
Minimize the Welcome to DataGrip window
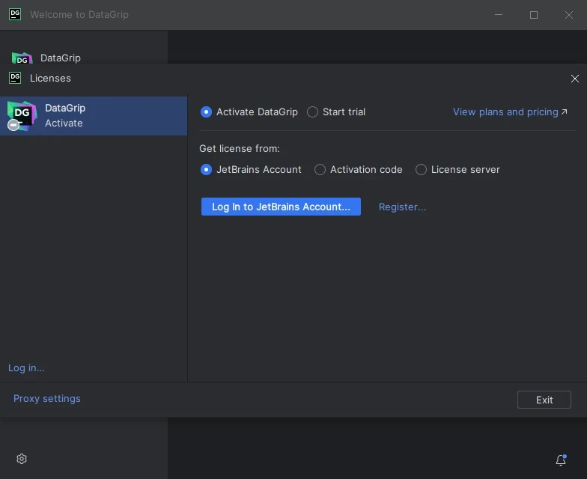tap(499, 15)
